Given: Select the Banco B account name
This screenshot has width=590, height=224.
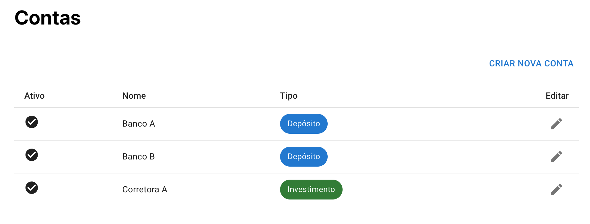Looking at the screenshot, I should point(139,157).
